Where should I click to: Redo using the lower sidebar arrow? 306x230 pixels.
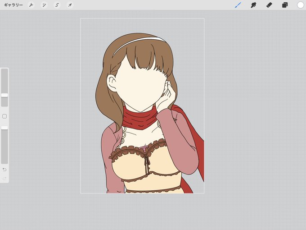coord(4,179)
